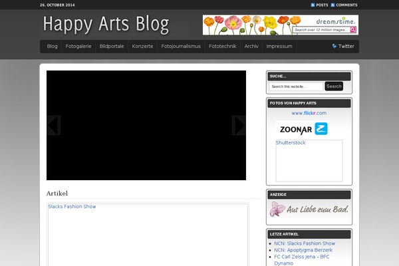This screenshot has height=266, width=399.
Task: Click the Twitter bird icon
Action: [x=334, y=46]
